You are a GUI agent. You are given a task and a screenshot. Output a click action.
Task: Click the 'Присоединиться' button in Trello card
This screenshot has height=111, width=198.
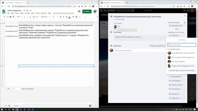[x=177, y=26]
